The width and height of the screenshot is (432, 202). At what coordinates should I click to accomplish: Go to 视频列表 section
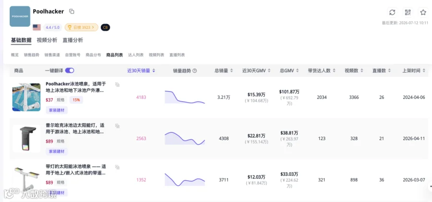tap(156, 55)
